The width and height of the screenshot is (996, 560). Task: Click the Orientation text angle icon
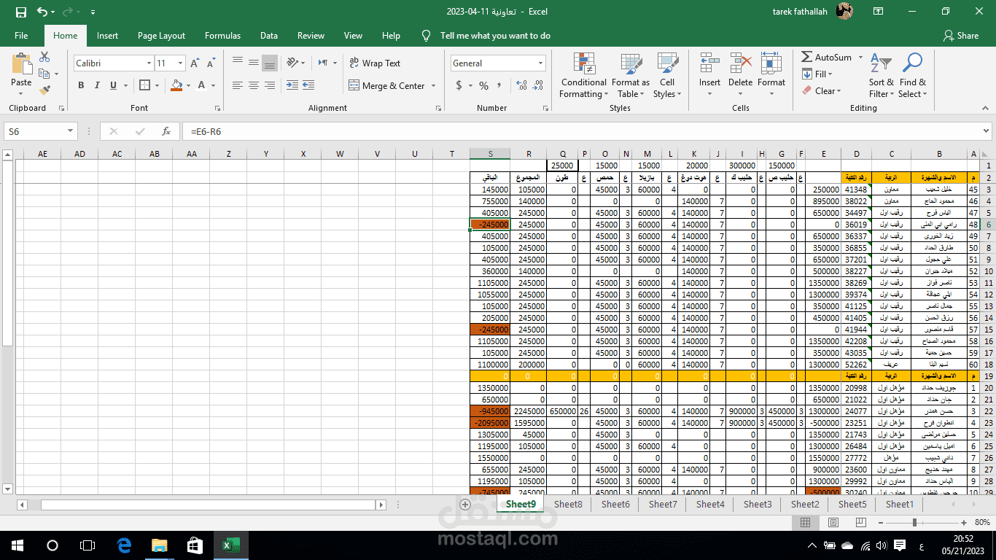(x=292, y=63)
